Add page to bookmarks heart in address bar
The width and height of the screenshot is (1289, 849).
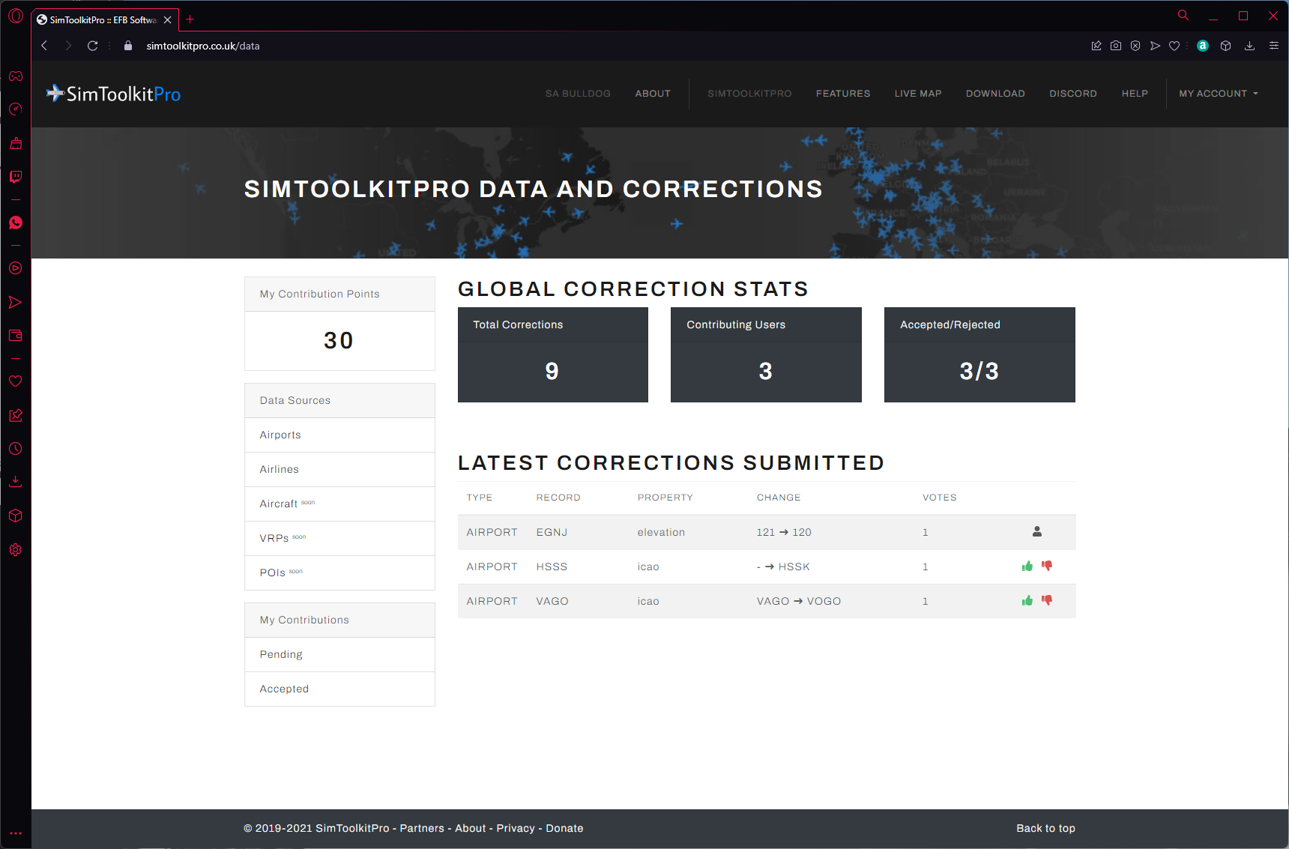click(x=1174, y=46)
